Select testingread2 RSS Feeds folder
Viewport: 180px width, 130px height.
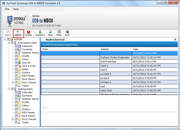tap(28, 112)
